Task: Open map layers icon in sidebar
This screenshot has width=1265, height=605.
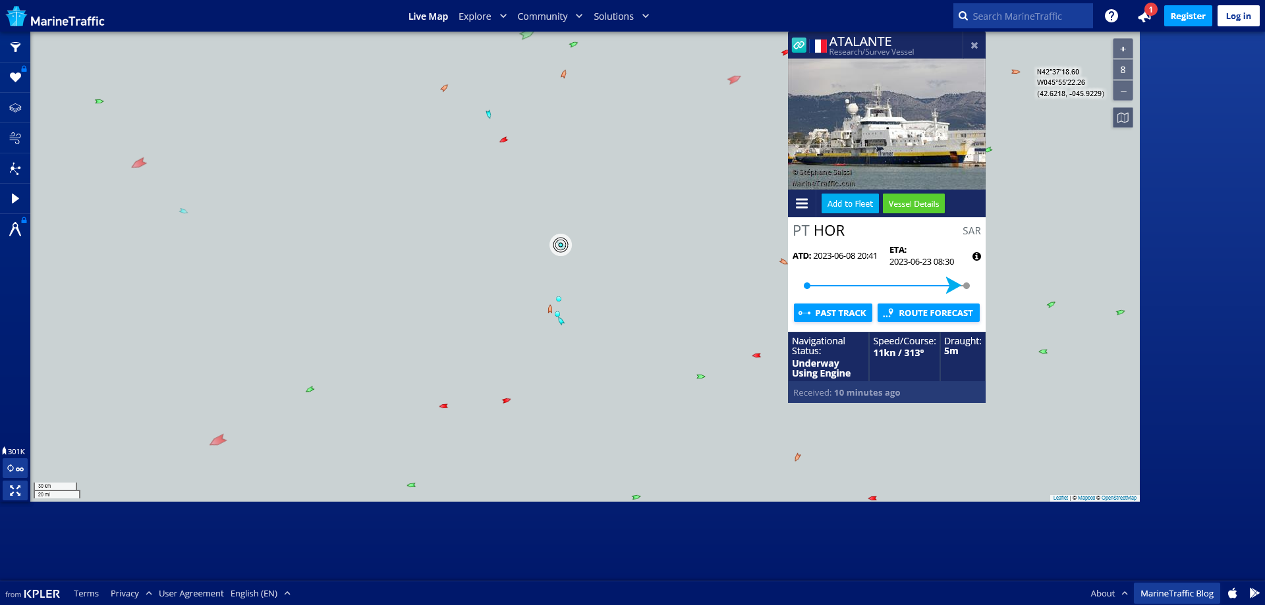Action: 15,108
